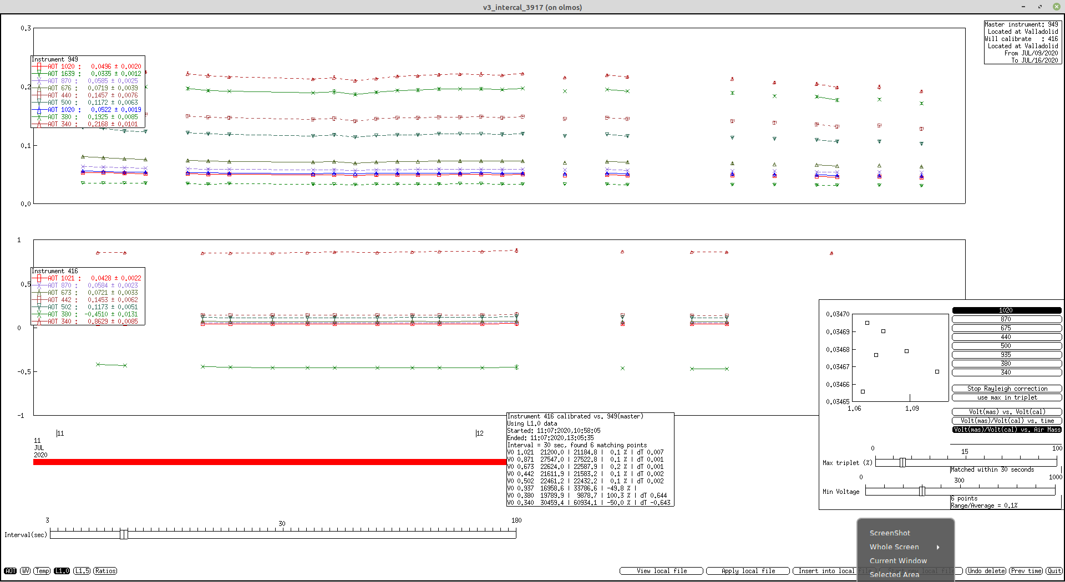This screenshot has height=582, width=1065.
Task: Click Prev time button
Action: [1026, 571]
